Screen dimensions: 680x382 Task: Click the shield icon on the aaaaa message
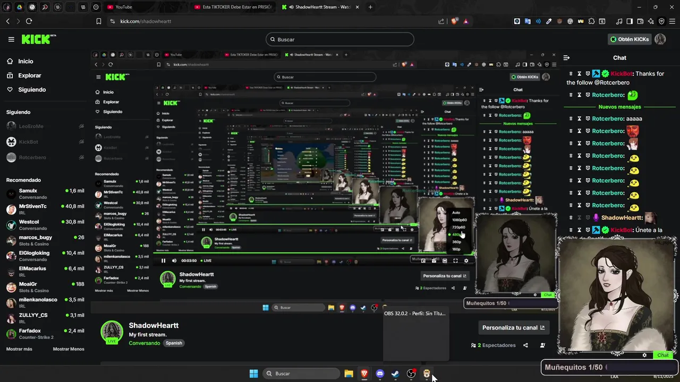pyautogui.click(x=588, y=119)
